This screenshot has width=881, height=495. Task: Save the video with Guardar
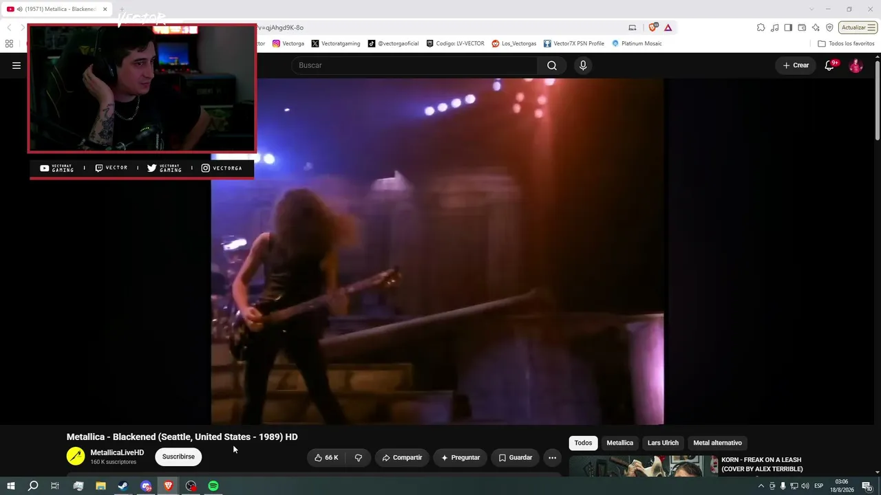[x=515, y=457]
